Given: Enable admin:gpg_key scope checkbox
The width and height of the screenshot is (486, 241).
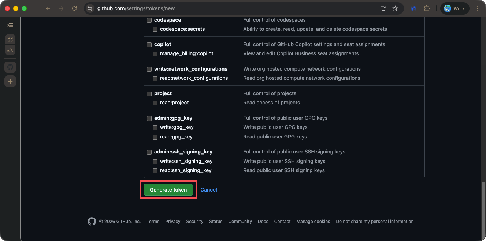Looking at the screenshot, I should [x=149, y=118].
